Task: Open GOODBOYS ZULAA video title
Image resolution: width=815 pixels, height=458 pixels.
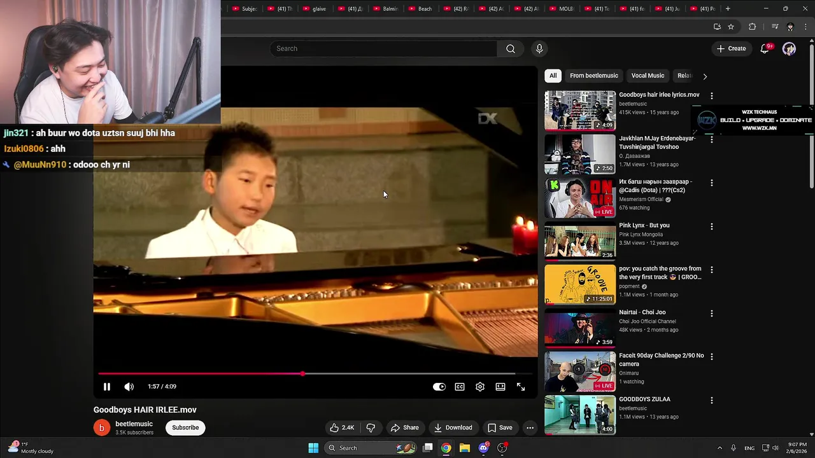Action: pyautogui.click(x=644, y=399)
